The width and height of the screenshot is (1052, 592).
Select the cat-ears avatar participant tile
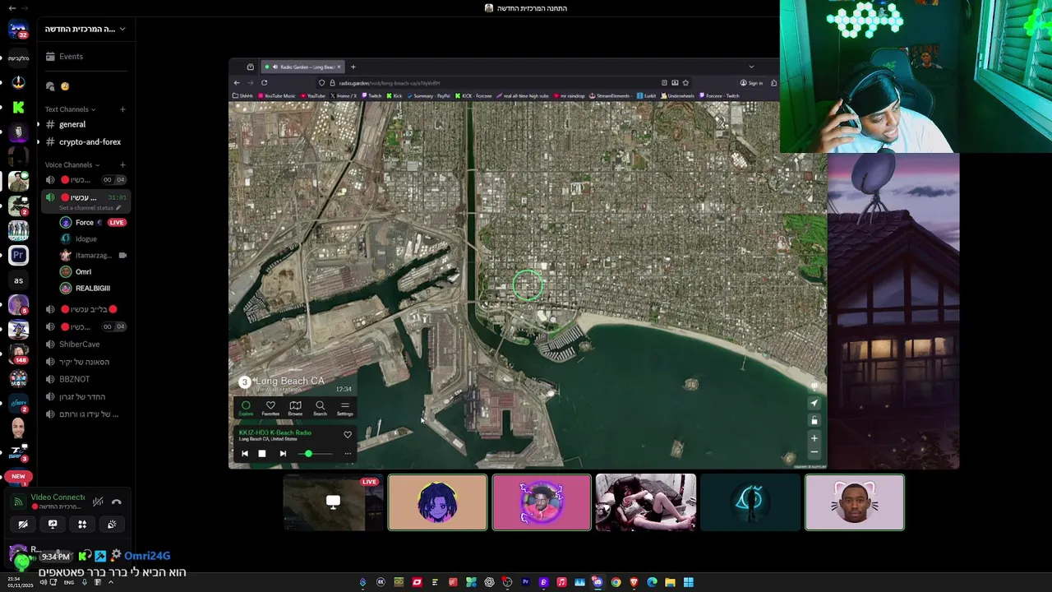pyautogui.click(x=855, y=502)
